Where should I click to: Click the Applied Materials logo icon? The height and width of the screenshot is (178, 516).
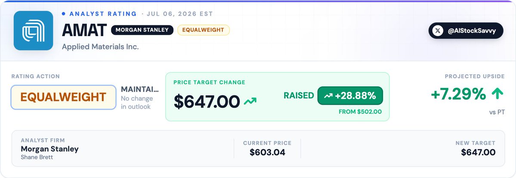tap(33, 31)
